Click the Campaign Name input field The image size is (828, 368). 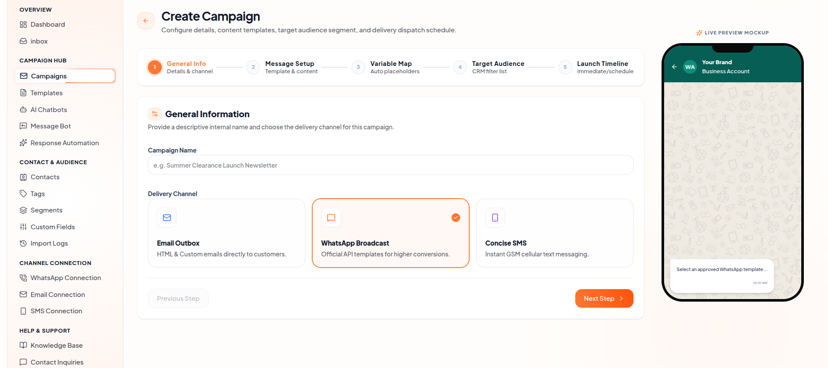click(391, 165)
